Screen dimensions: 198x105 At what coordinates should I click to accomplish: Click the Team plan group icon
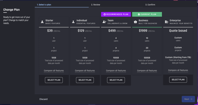coord(104,22)
